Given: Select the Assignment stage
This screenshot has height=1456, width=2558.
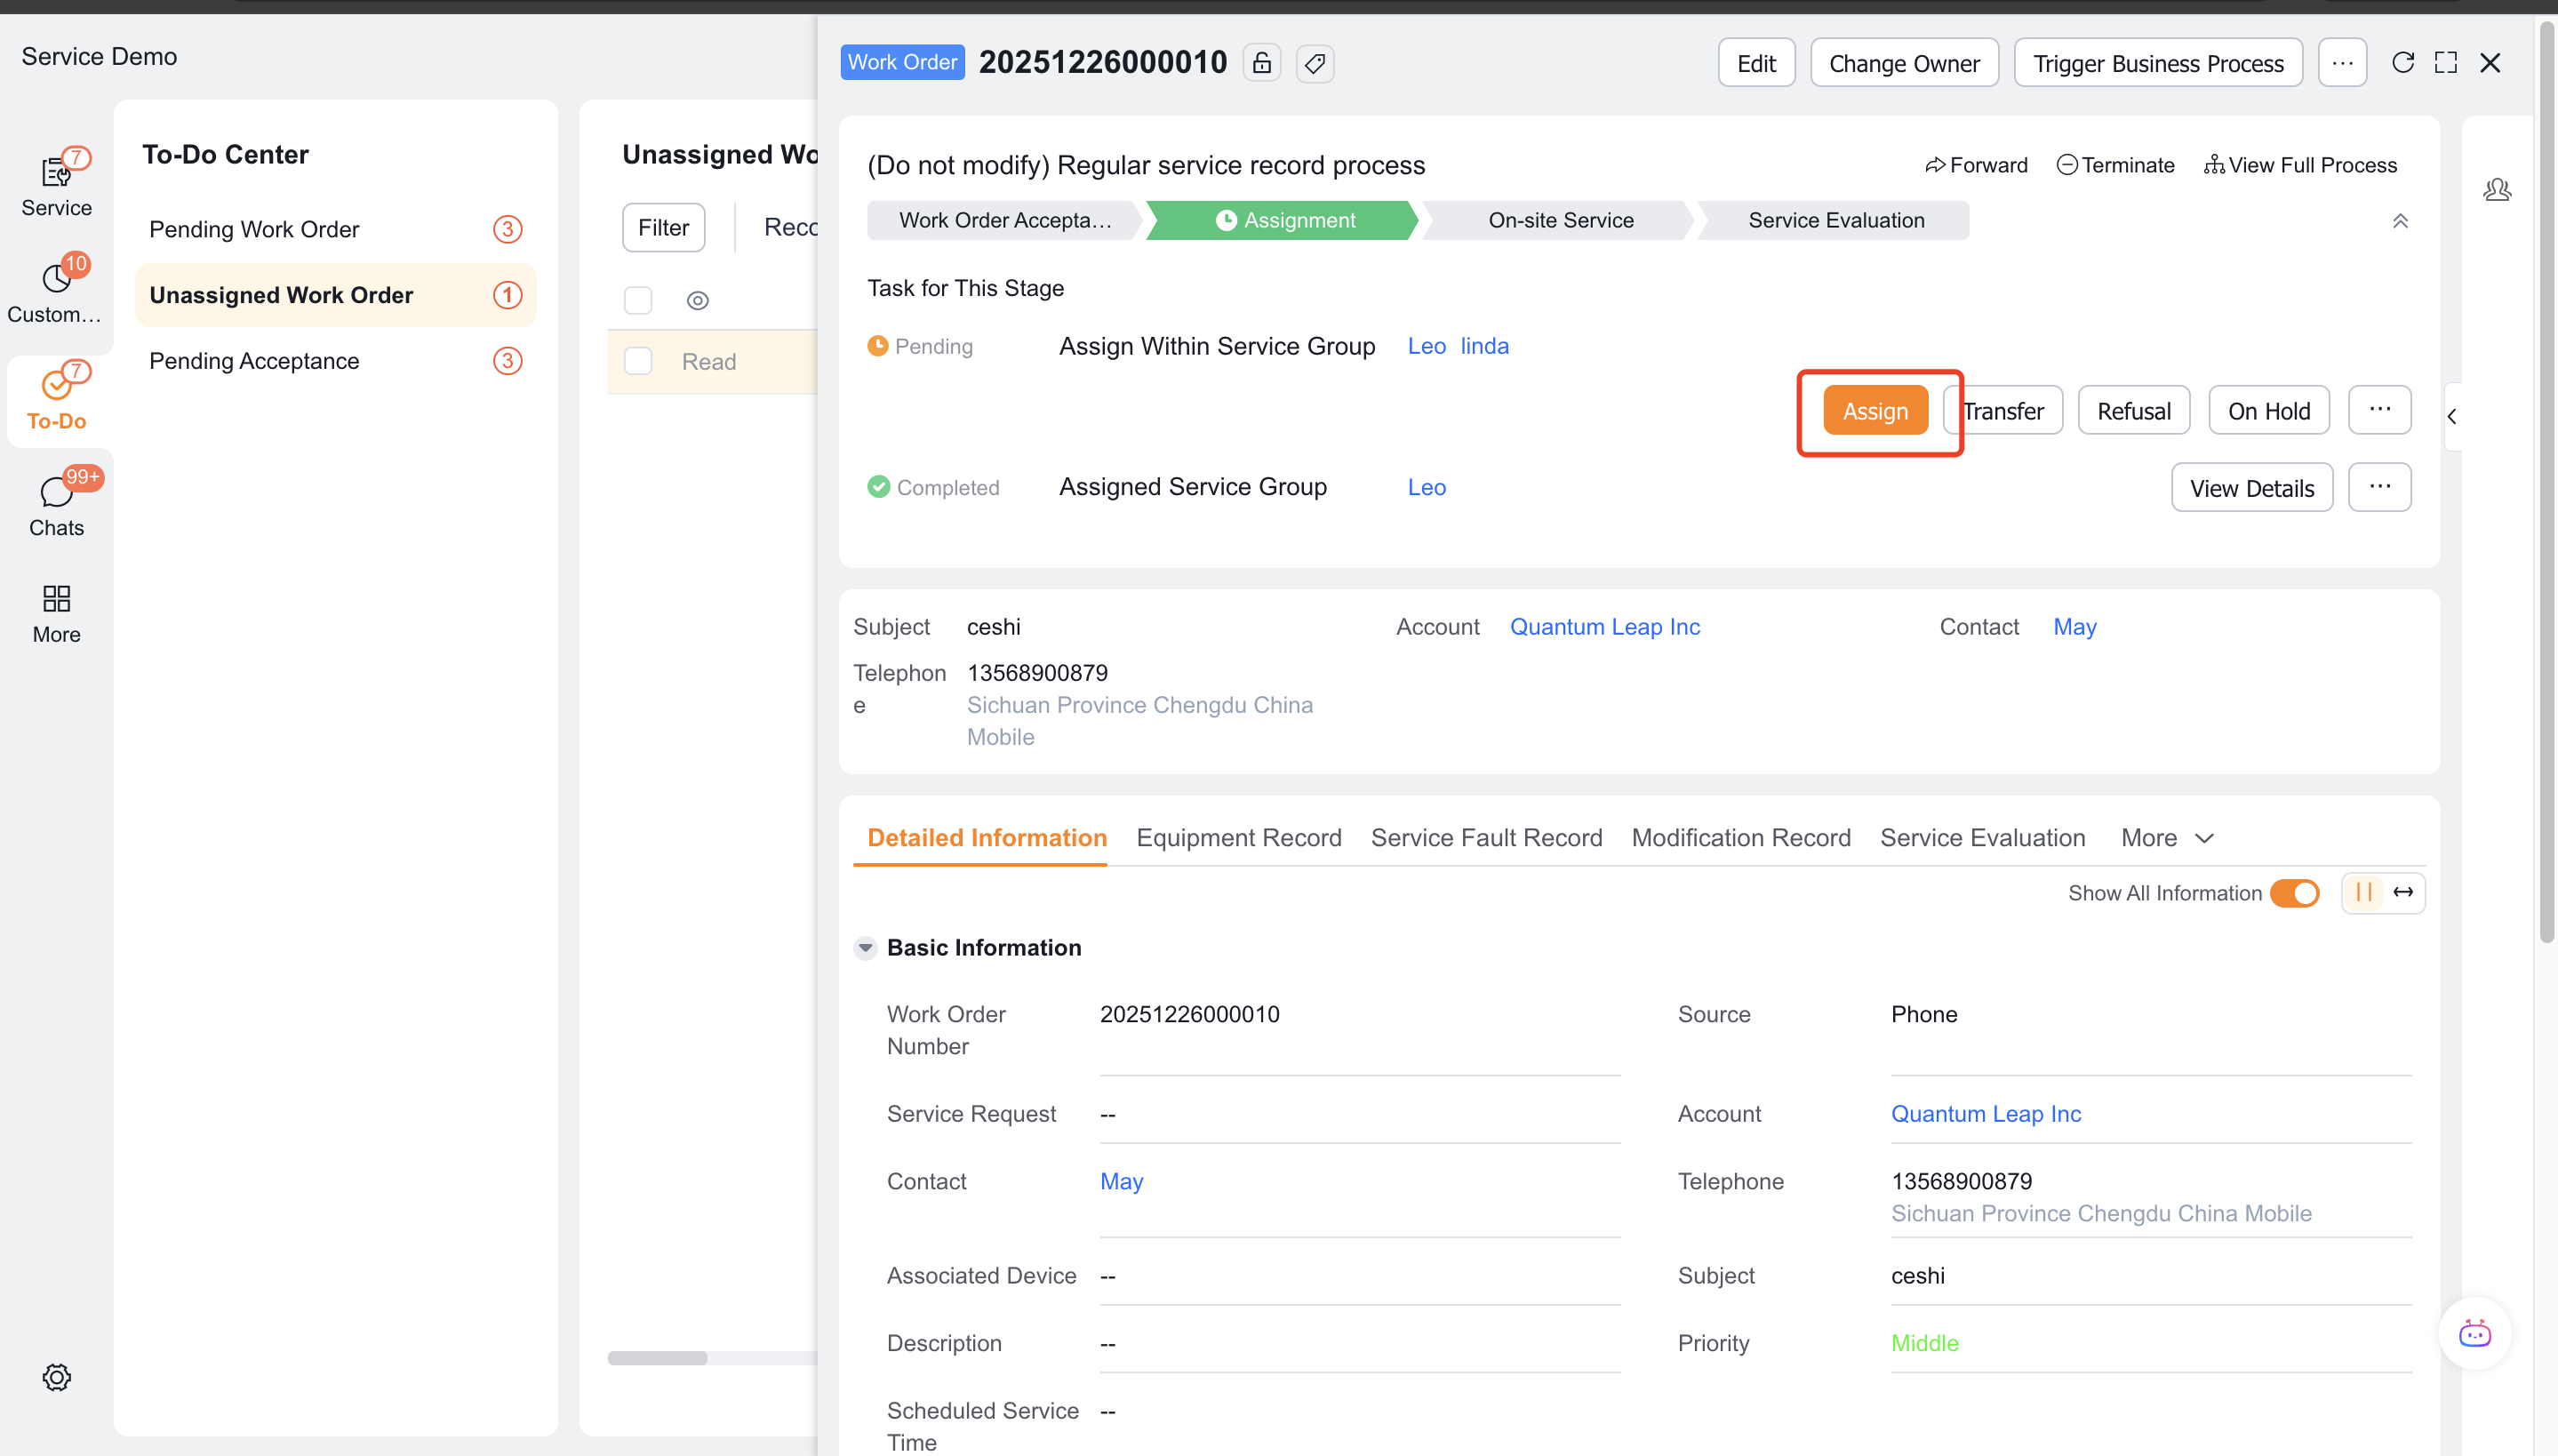Looking at the screenshot, I should pos(1283,220).
